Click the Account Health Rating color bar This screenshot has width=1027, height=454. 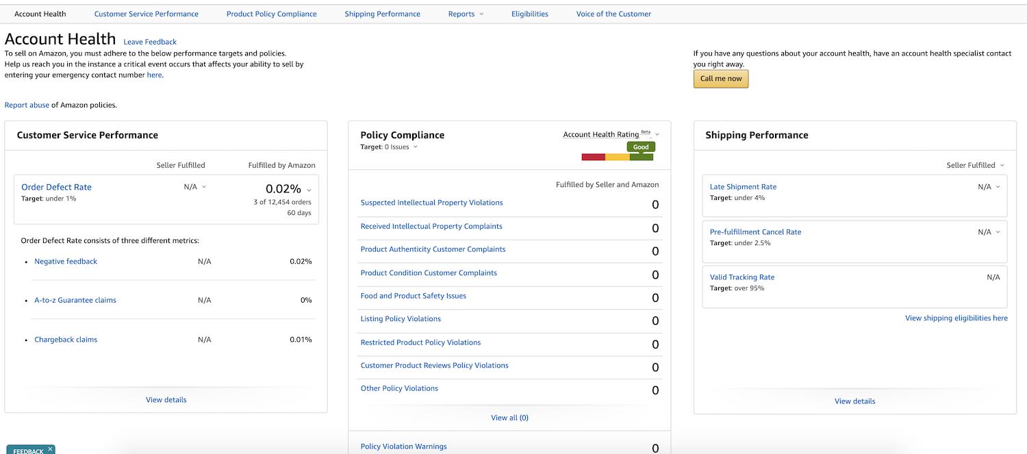(x=617, y=157)
